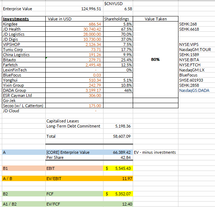Viewport: 215px width, 207px height.
Task: Click the yellow FCF value 5,352.07
Action: click(x=118, y=194)
